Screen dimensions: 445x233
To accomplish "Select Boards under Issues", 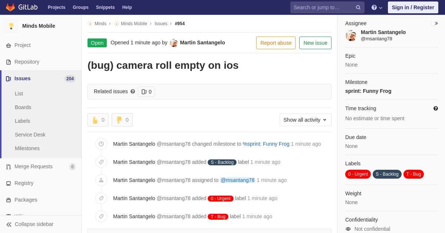I will pyautogui.click(x=23, y=107).
